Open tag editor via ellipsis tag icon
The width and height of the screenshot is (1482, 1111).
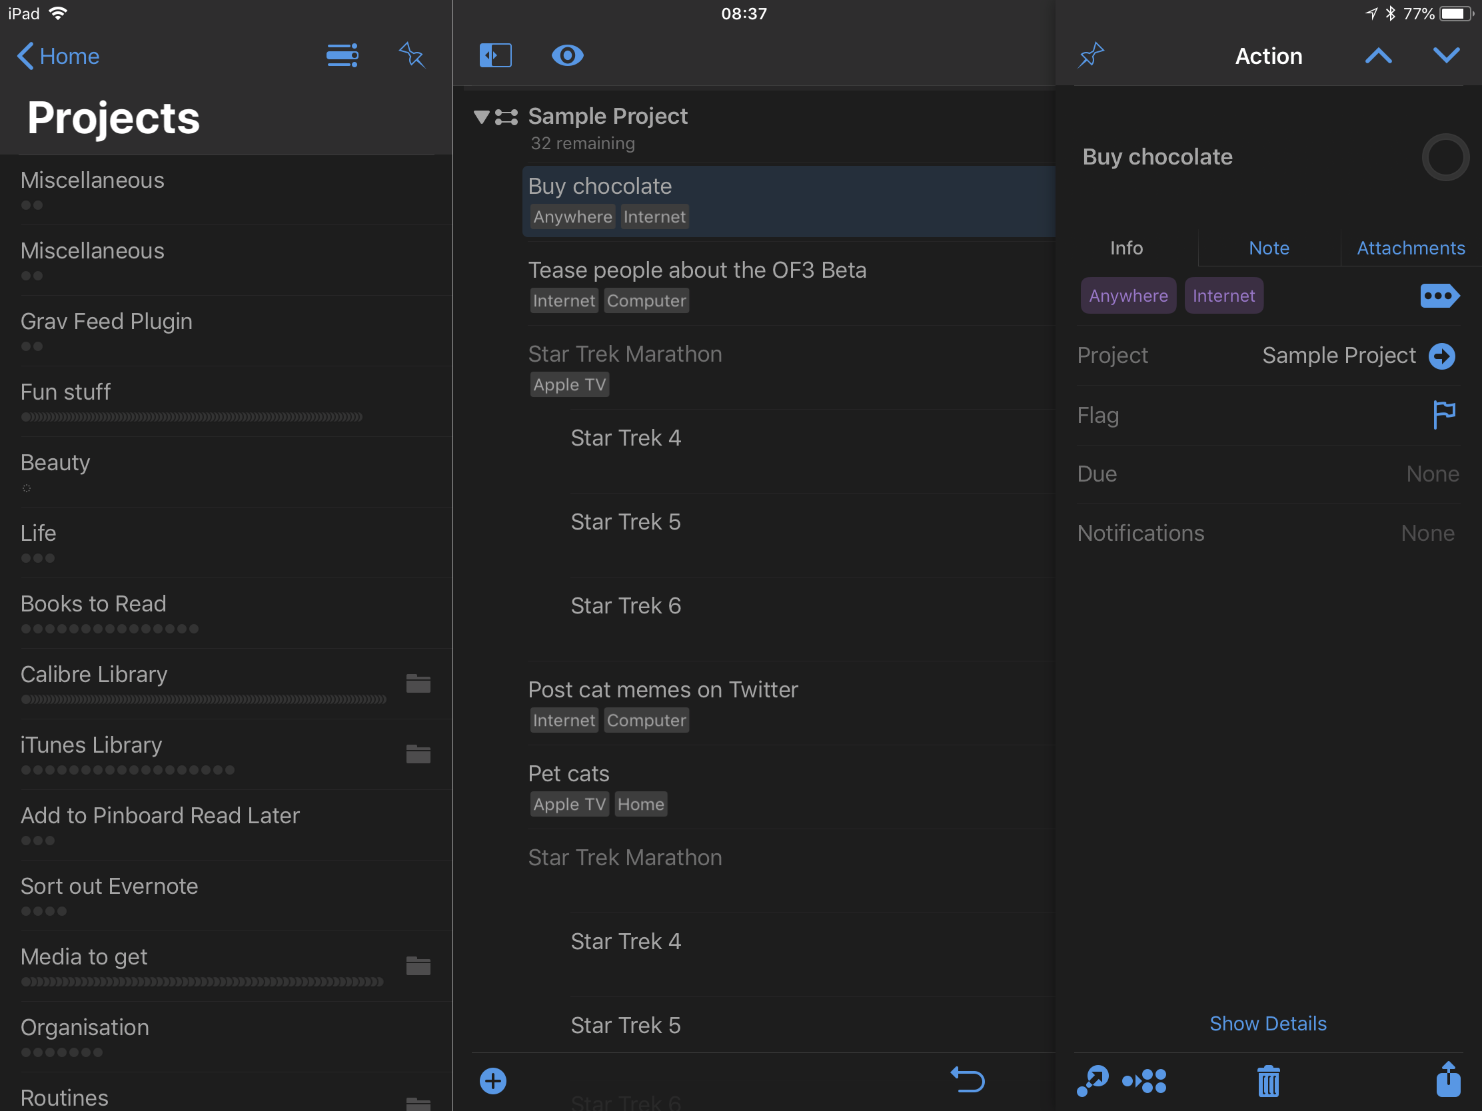point(1439,295)
